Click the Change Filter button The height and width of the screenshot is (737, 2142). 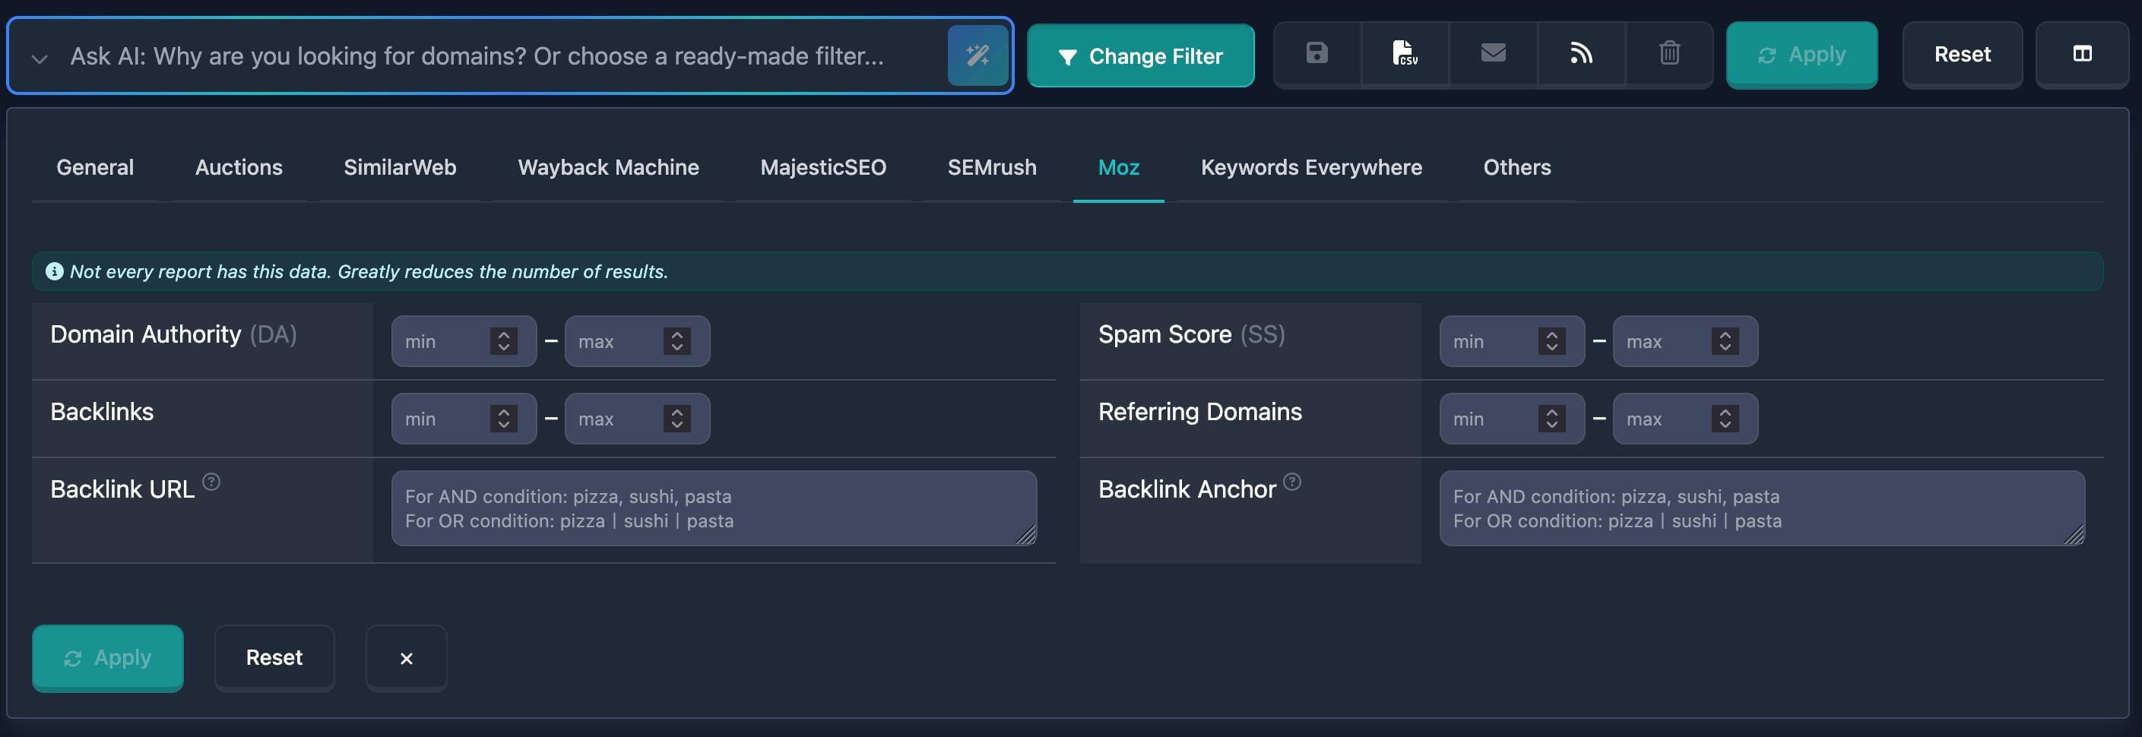pyautogui.click(x=1141, y=55)
